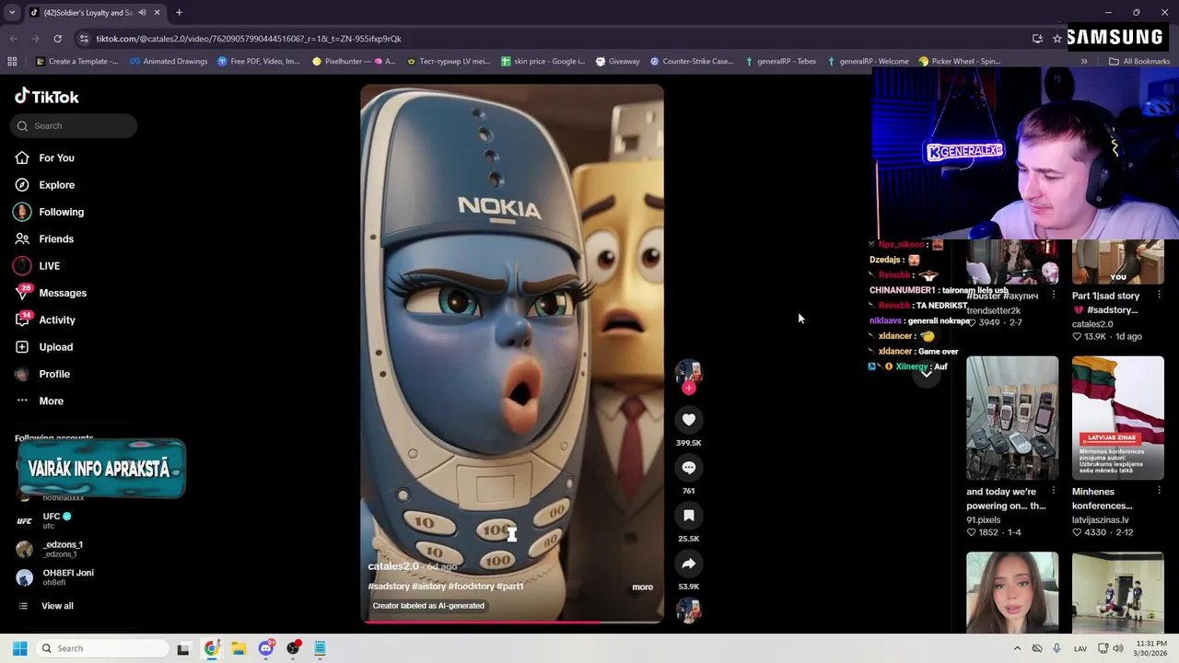Open Chrome apps grid in bookmarks bar
Screen dimensions: 1179x663
(x=12, y=62)
